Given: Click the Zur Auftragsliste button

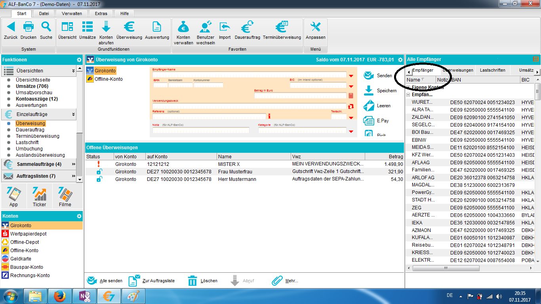Looking at the screenshot, I should [152, 281].
